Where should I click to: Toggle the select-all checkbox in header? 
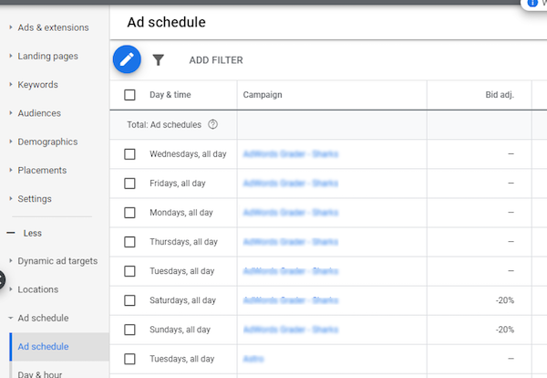point(129,95)
